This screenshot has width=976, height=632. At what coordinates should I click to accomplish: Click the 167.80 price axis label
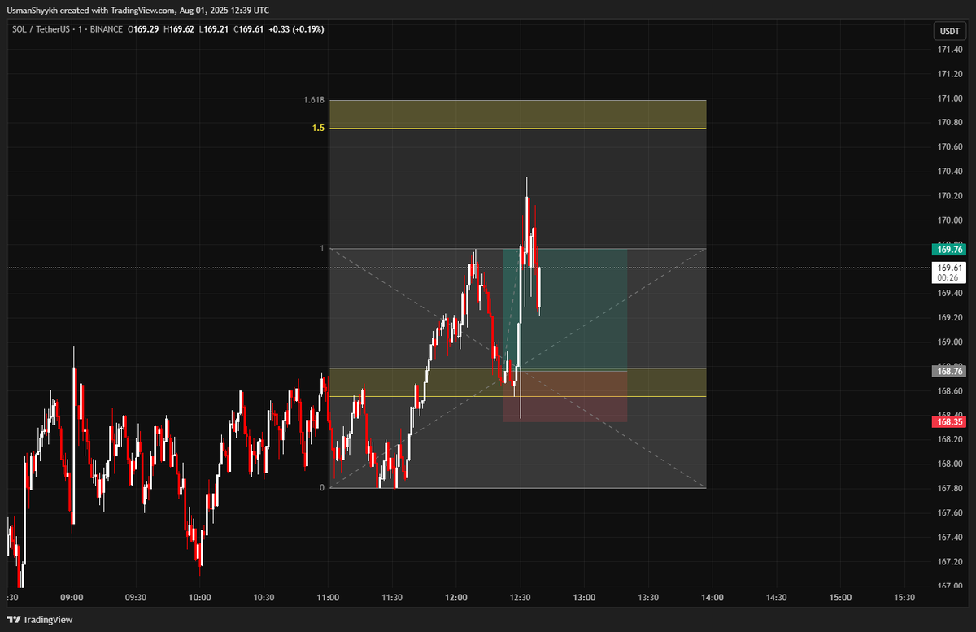click(949, 489)
